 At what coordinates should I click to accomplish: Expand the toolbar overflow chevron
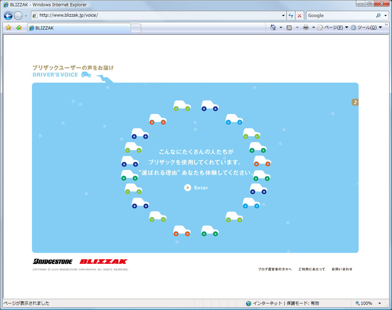point(386,24)
